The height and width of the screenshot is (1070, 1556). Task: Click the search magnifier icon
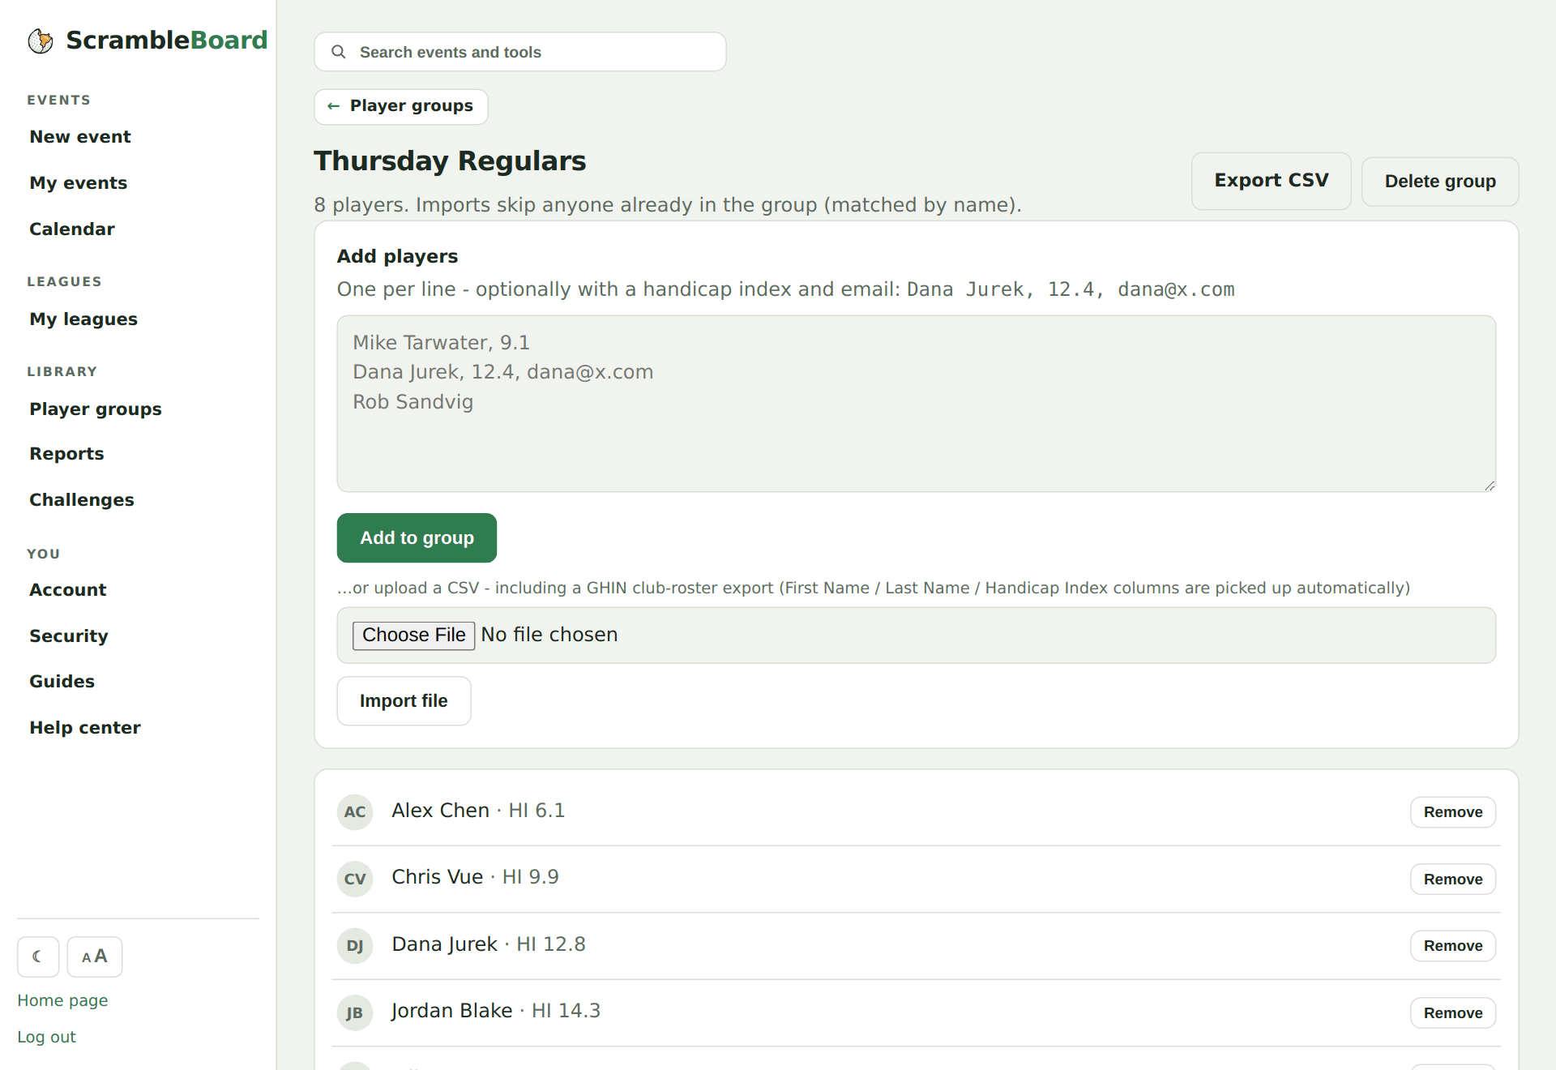pos(339,52)
